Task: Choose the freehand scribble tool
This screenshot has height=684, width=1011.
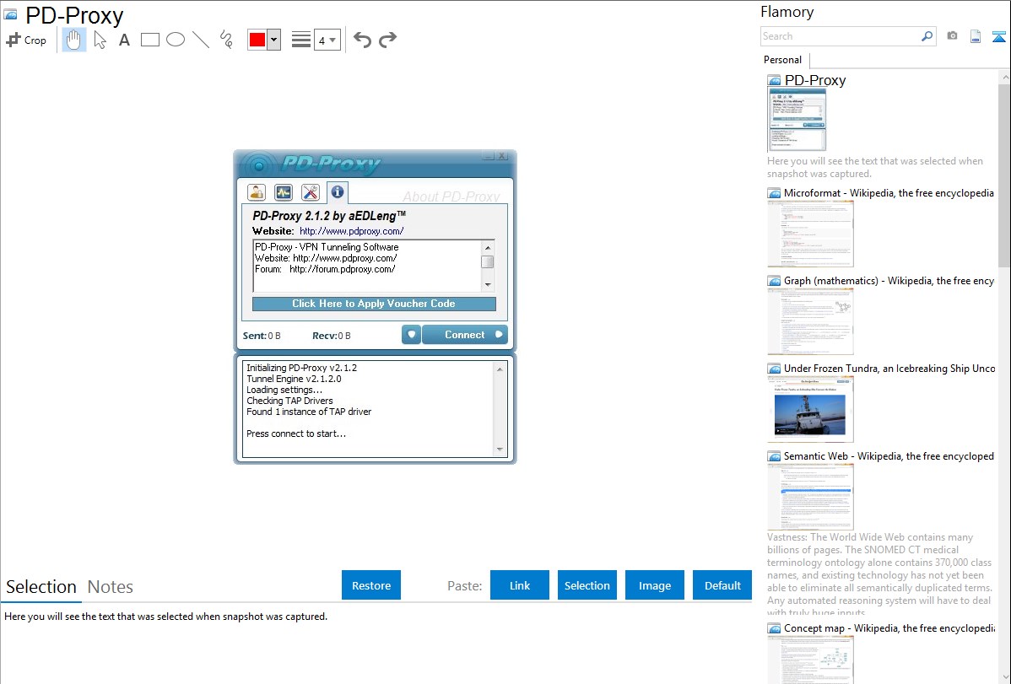Action: (226, 40)
